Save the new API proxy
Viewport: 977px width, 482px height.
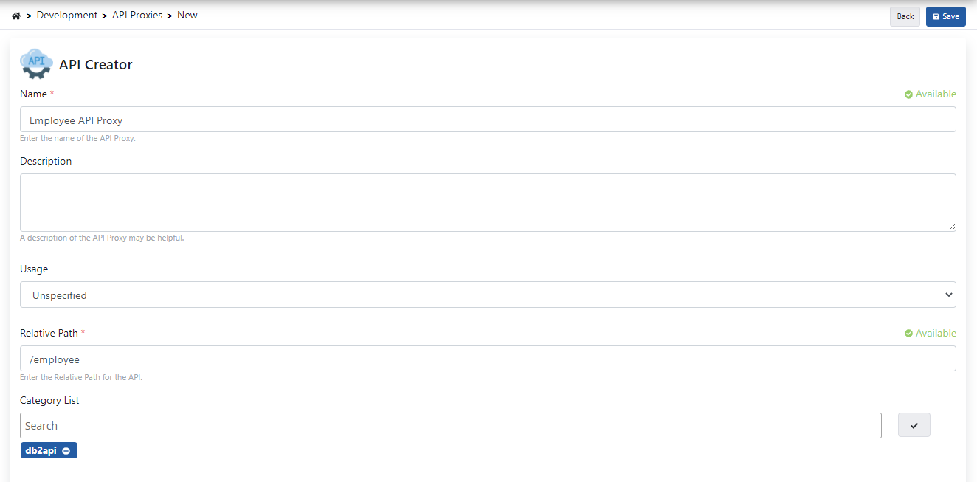[945, 16]
